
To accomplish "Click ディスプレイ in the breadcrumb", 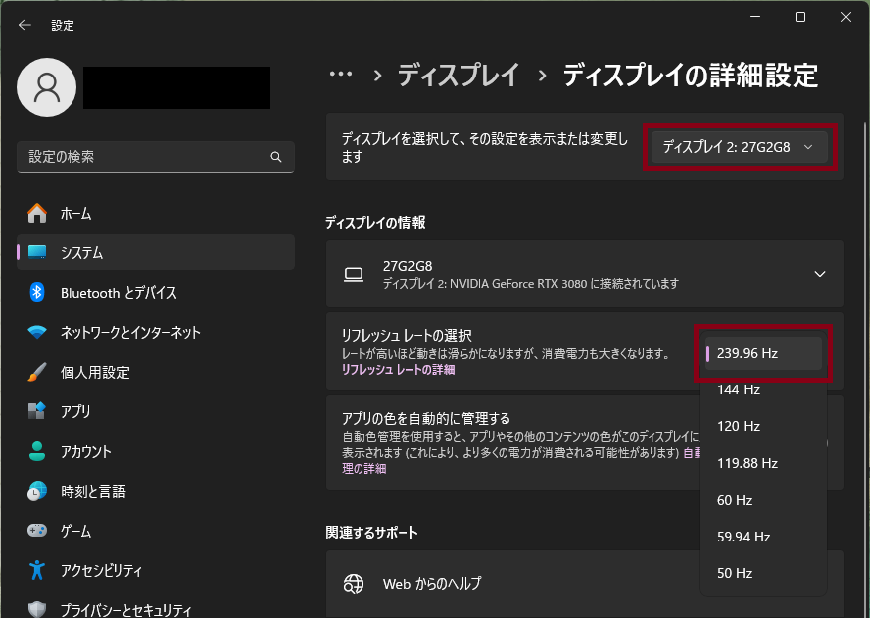I will tap(459, 75).
